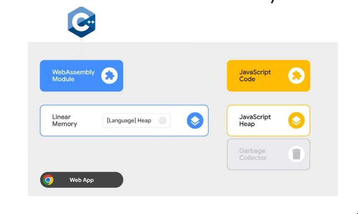Click empty gray area above the JavaScript Code box
358x214 pixels.
[268, 51]
